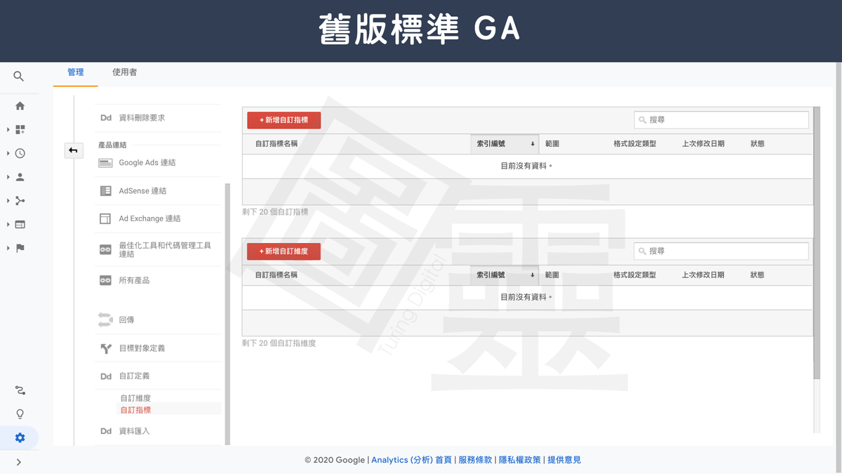The image size is (842, 474).
Task: Expand the sidebar with bottom chevron
Action: click(19, 462)
